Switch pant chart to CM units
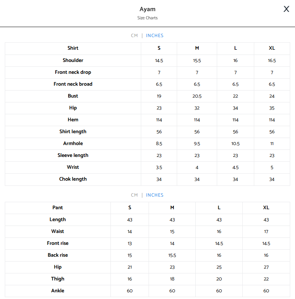295x299 pixels. click(134, 195)
